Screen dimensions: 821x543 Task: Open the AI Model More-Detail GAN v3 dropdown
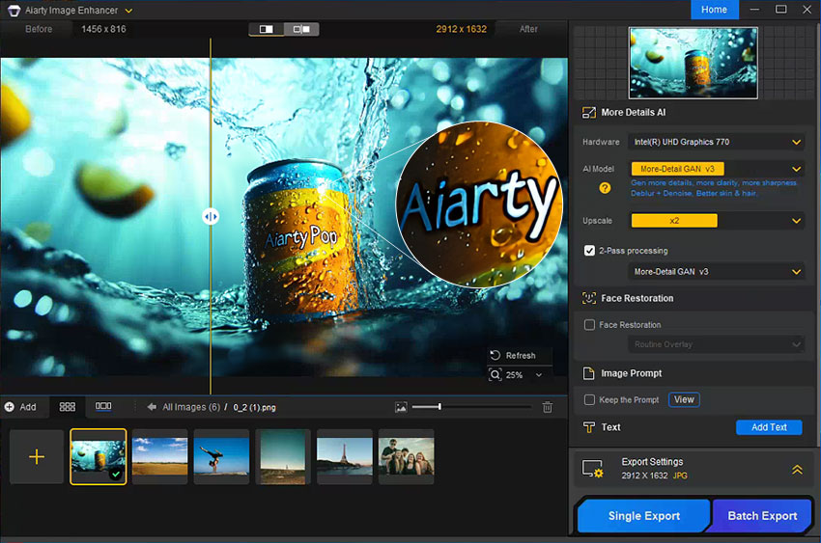(716, 169)
